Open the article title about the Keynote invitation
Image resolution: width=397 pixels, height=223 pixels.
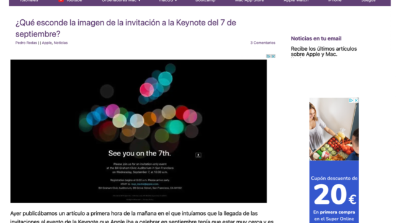(x=125, y=28)
